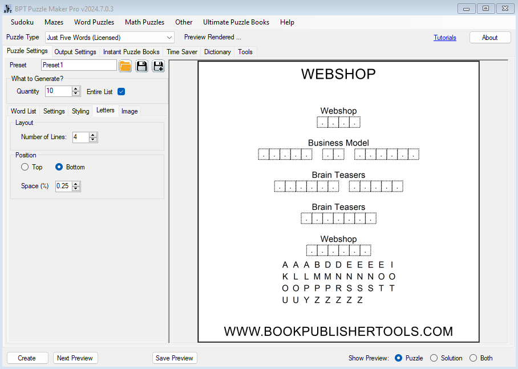518x369 pixels.
Task: Switch to the Output Settings tab
Action: pyautogui.click(x=75, y=52)
